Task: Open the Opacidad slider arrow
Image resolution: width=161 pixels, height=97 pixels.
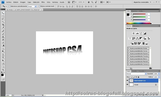Action: (x=159, y=74)
